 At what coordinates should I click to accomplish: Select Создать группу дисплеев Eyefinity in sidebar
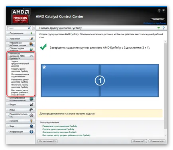click(x=20, y=70)
